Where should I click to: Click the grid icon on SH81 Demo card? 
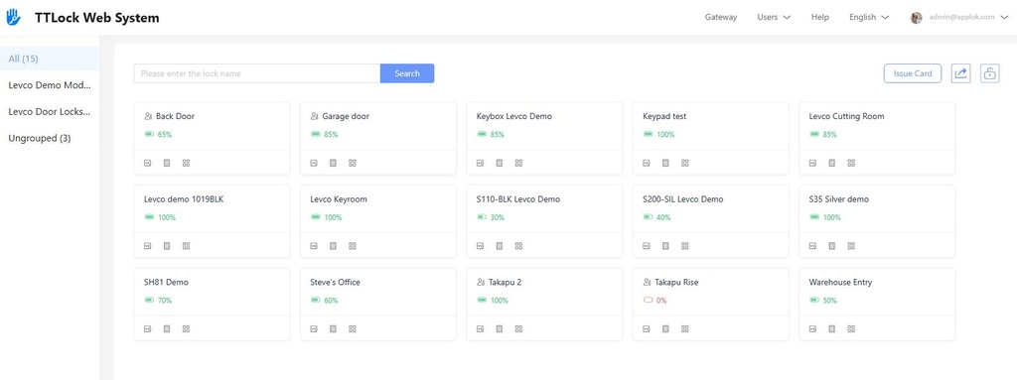click(186, 328)
